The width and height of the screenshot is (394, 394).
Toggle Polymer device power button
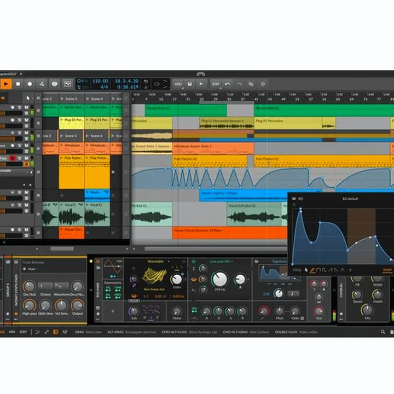pos(98,262)
